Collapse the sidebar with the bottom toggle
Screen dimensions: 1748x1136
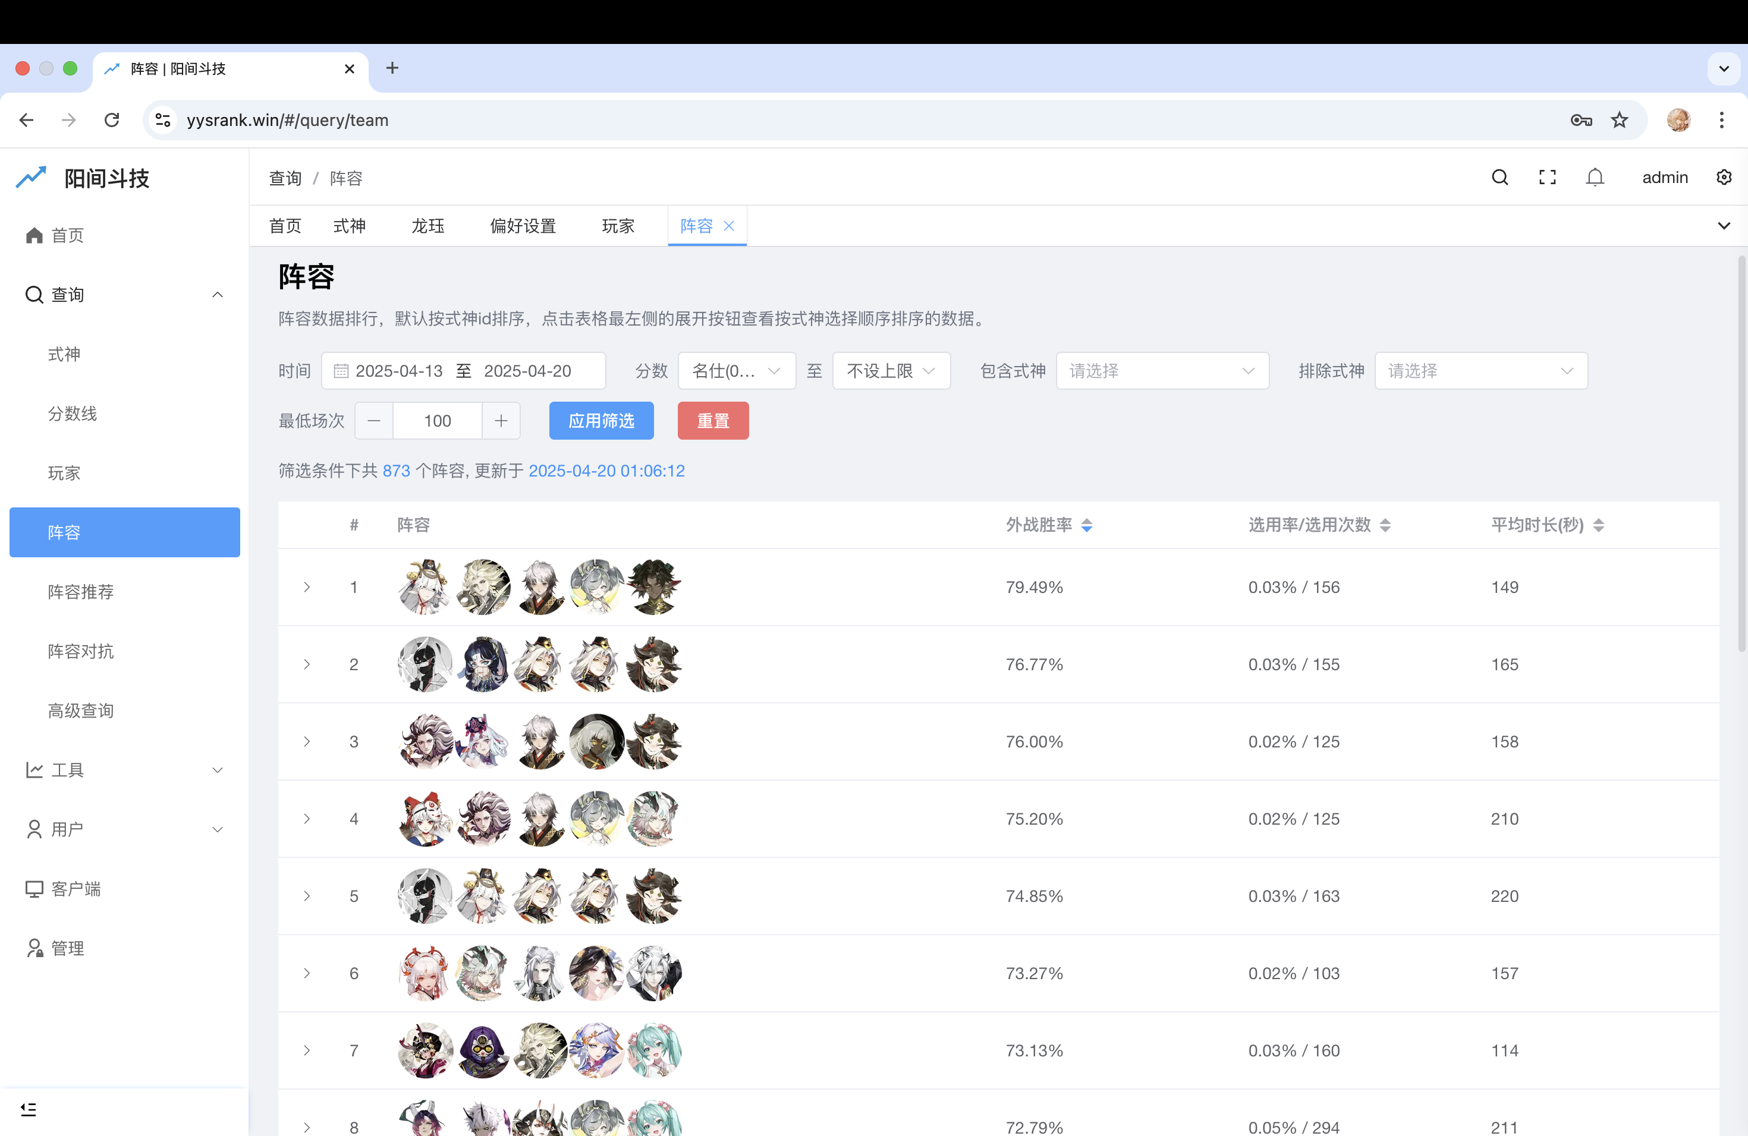[29, 1109]
